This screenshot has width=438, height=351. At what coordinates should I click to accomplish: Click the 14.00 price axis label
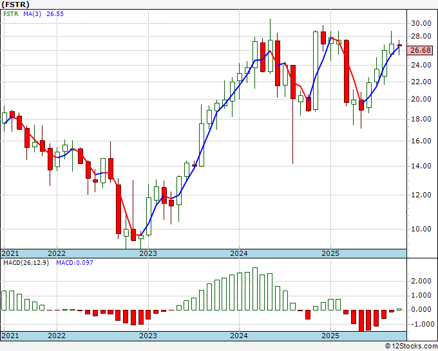point(421,166)
